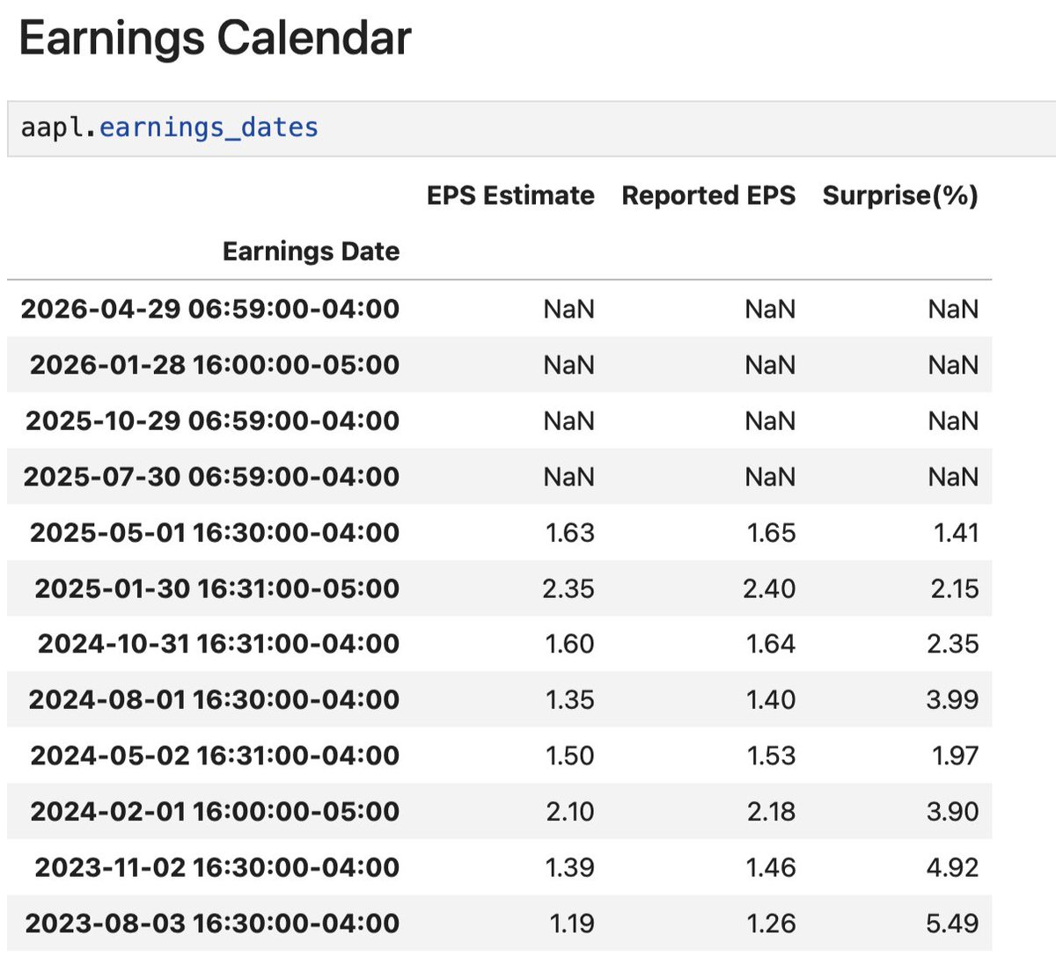This screenshot has height=979, width=1056.
Task: Click EPS estimate value 1.35
Action: (570, 699)
